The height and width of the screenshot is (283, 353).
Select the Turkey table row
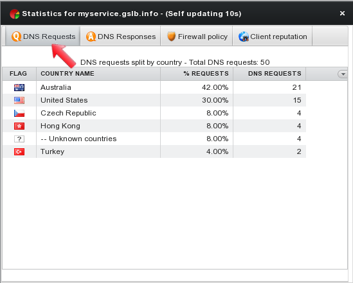pyautogui.click(x=154, y=151)
